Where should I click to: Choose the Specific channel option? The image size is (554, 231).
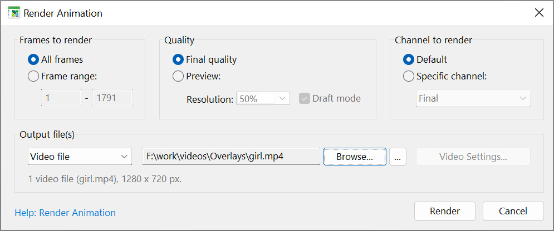point(409,77)
